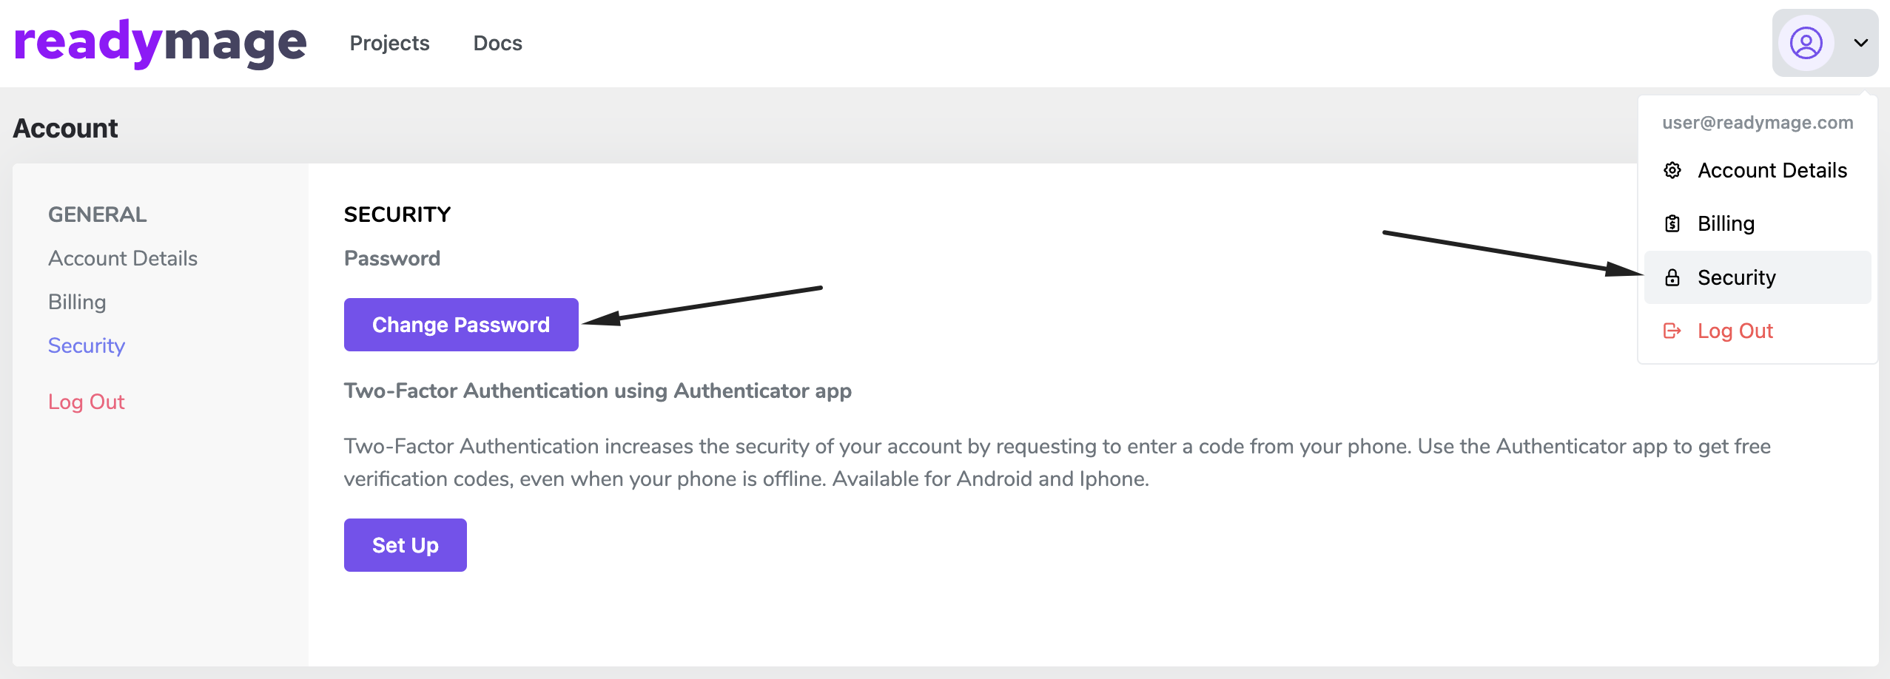This screenshot has width=1890, height=679.
Task: Open Docs in the top navigation
Action: click(497, 43)
